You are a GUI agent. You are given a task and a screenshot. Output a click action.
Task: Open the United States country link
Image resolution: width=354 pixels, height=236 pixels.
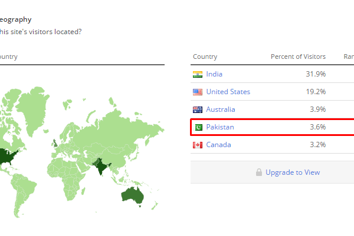pos(228,92)
